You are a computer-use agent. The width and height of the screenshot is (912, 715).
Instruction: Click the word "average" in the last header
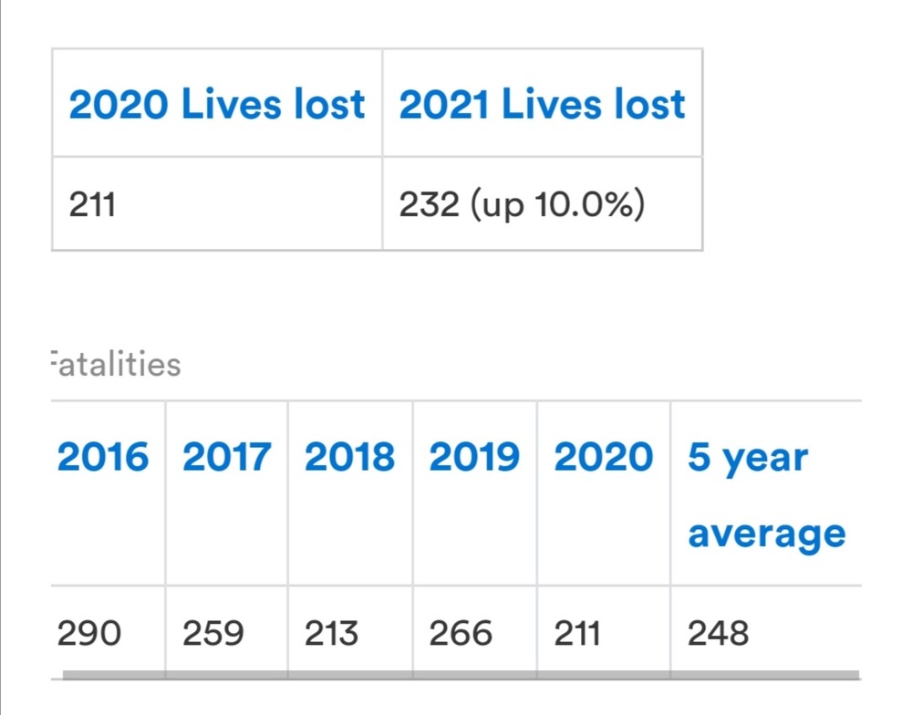[766, 533]
